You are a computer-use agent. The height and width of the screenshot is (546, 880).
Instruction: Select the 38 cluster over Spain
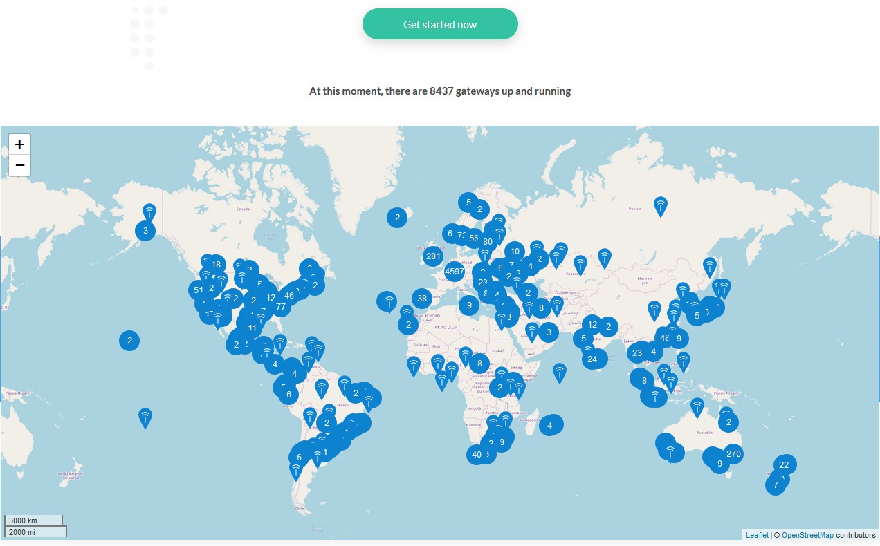pos(422,299)
